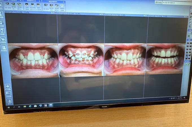Select the 2017/12/1 pre-treatment teeth photo

coord(33,60)
